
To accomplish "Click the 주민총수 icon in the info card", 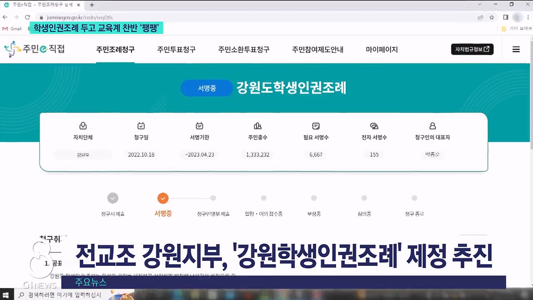I will (257, 126).
